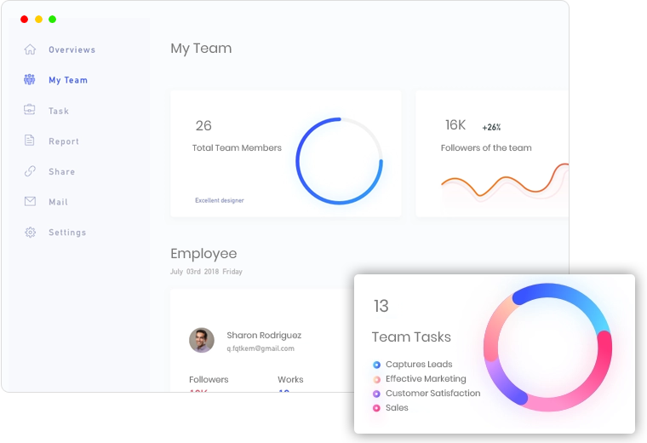The width and height of the screenshot is (647, 443).
Task: Click the 16K followers value
Action: [455, 125]
